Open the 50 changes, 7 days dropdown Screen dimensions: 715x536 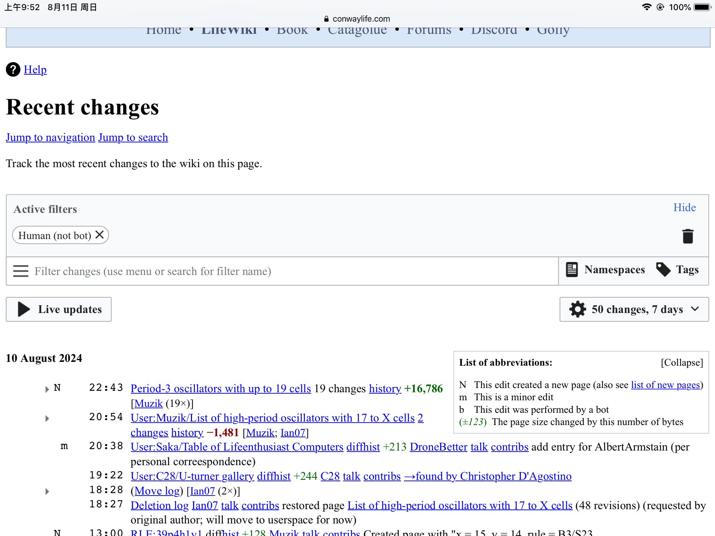[634, 309]
